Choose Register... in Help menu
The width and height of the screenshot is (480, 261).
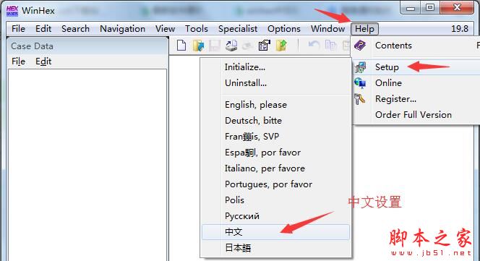[x=416, y=99]
